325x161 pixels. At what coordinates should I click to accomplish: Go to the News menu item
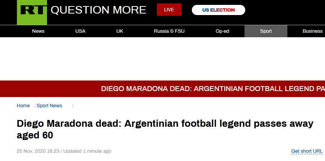pos(38,31)
